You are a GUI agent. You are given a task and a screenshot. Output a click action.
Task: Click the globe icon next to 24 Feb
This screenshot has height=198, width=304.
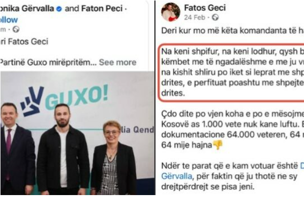215,18
